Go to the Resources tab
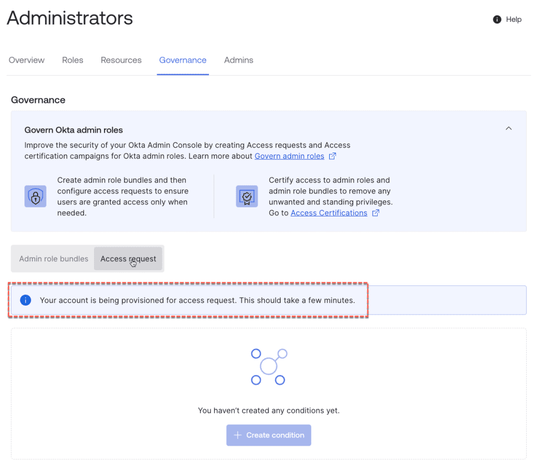 pyautogui.click(x=121, y=60)
